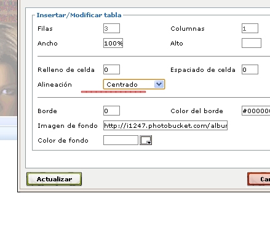Image resolution: width=270 pixels, height=244 pixels.
Task: Open the Alineación dropdown showing Centrado
Action: [134, 84]
